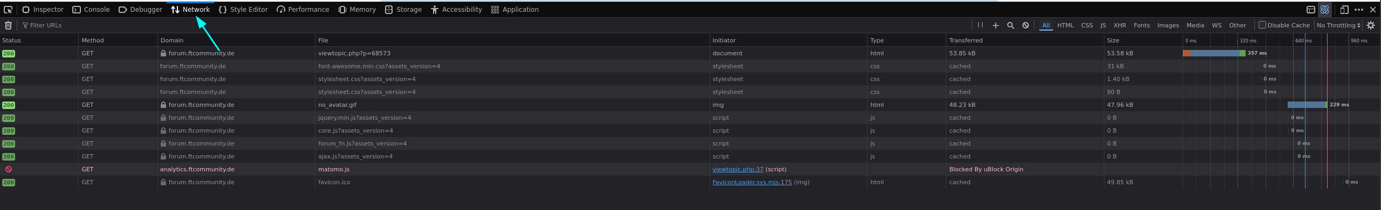Pause network recording
Image resolution: width=1381 pixels, height=210 pixels.
click(980, 25)
